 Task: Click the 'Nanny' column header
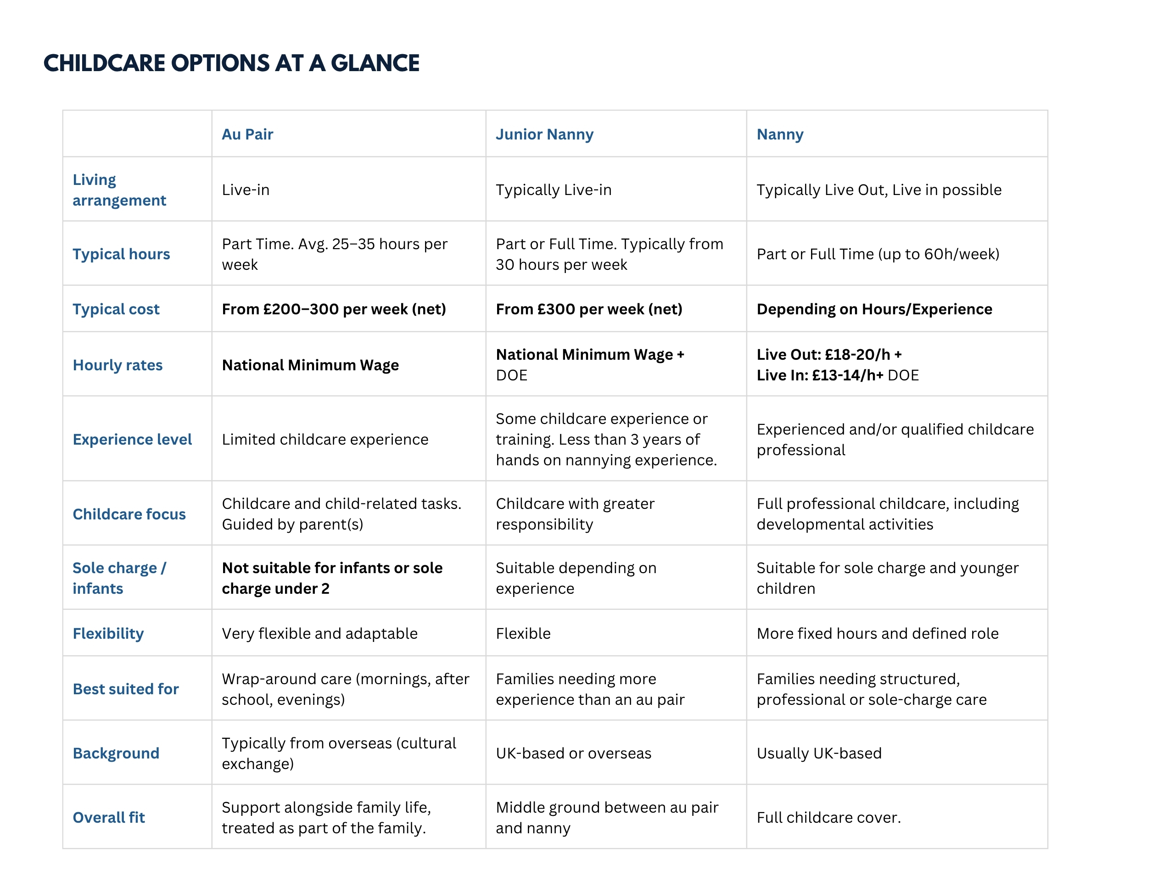780,134
